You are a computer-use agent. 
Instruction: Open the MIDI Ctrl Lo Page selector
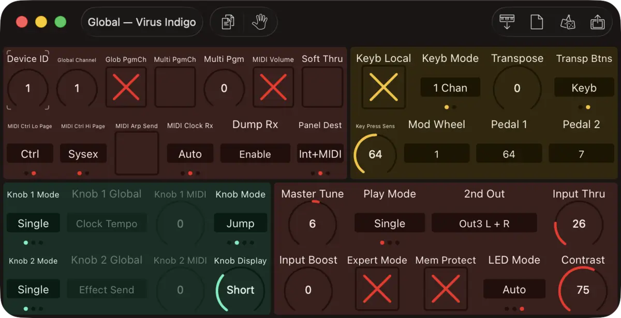point(30,153)
